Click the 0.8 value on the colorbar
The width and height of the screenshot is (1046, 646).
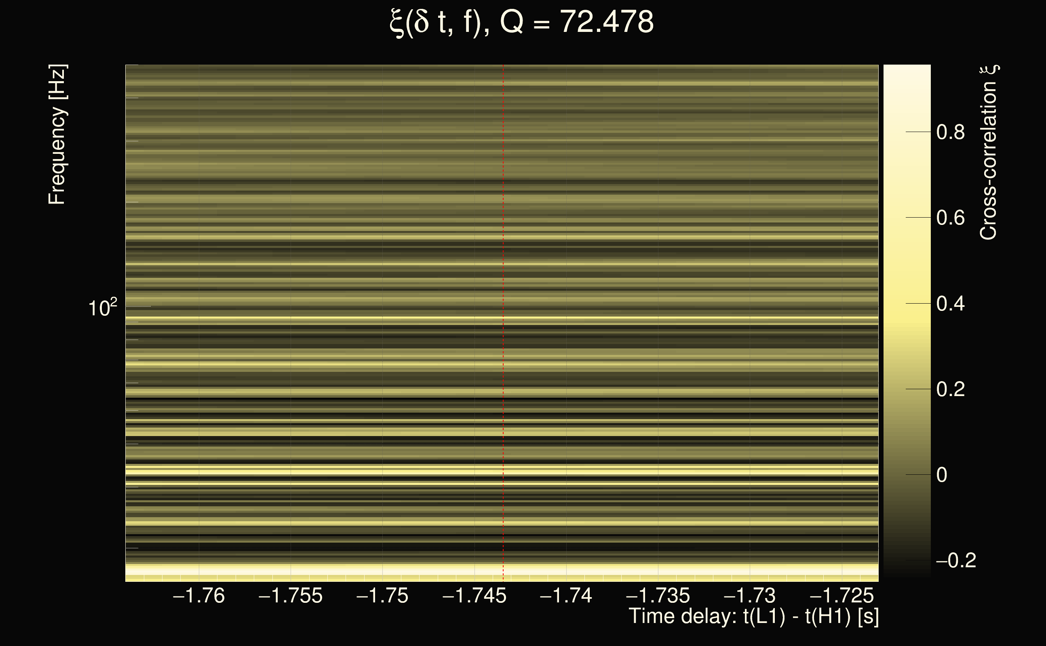tap(950, 132)
